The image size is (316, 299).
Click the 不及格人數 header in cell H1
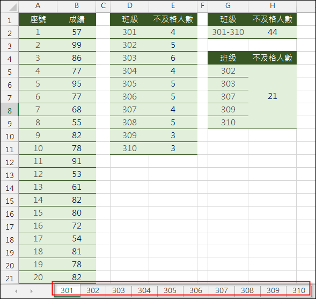click(x=273, y=19)
